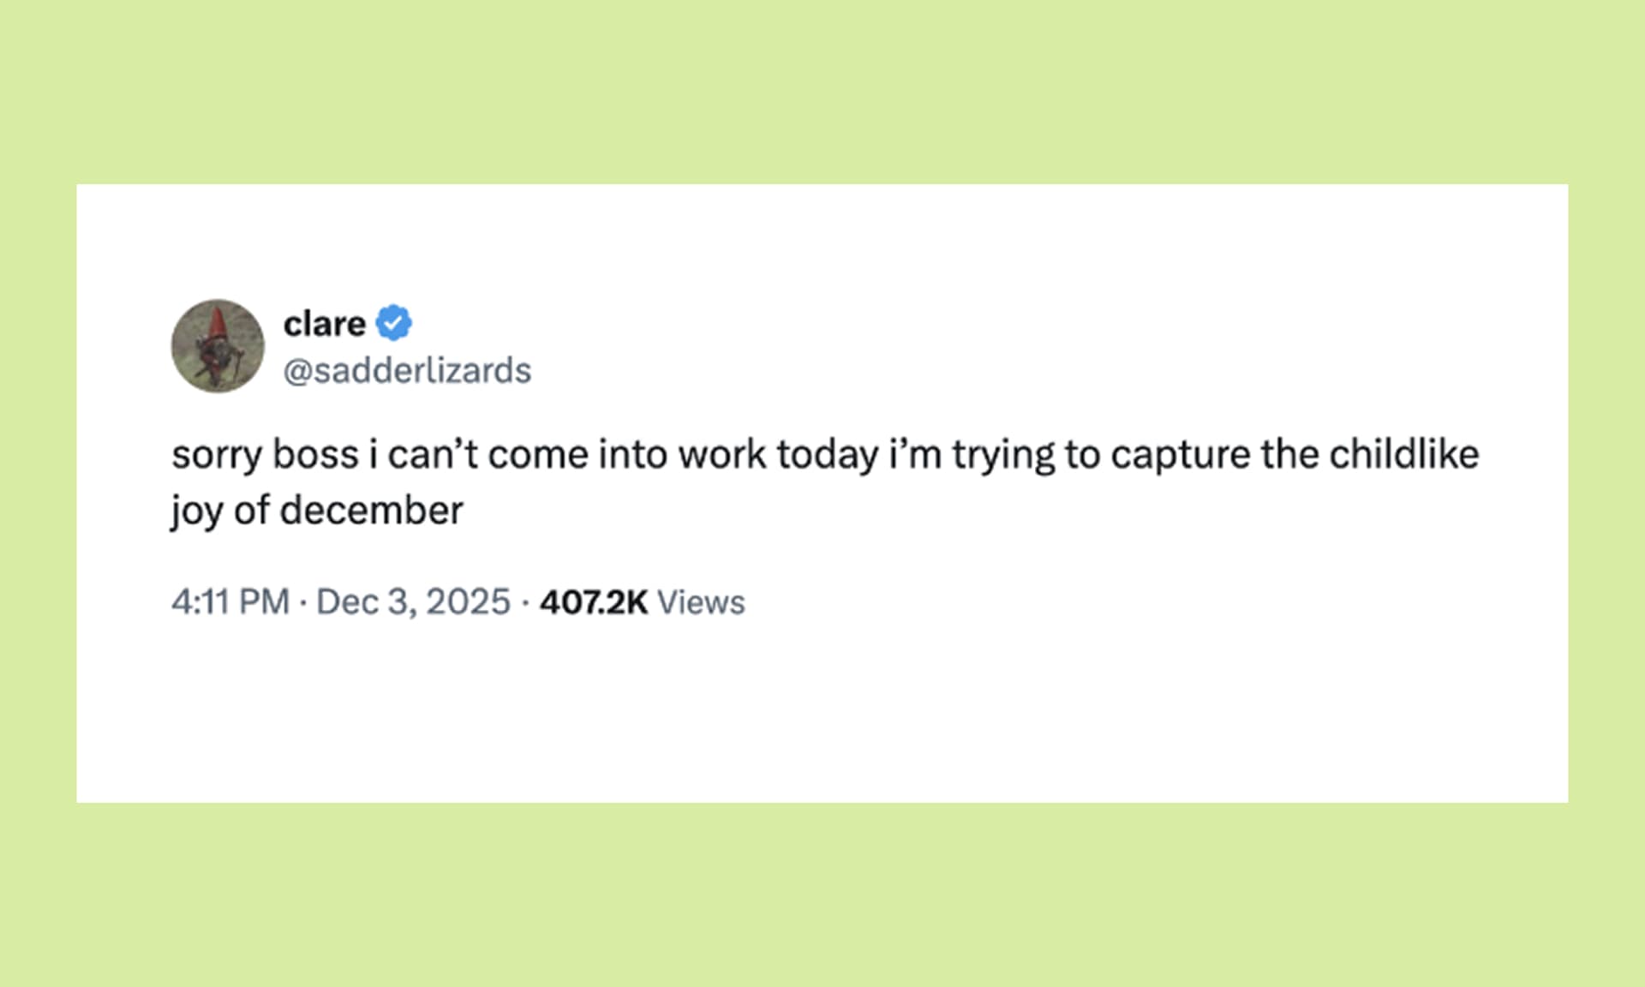Select the word "childlike" in tweet
The height and width of the screenshot is (987, 1645).
[1403, 454]
